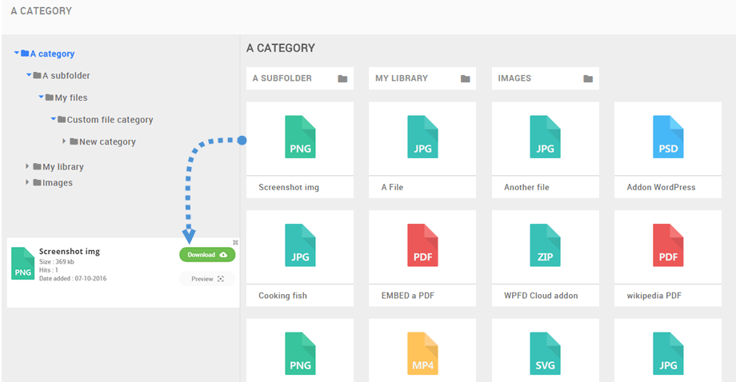This screenshot has width=736, height=382.
Task: Open the A SUBFOLDER folder tab
Action: pyautogui.click(x=299, y=78)
